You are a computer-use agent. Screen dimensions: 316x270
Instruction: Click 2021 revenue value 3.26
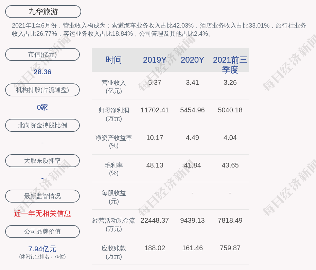[230, 82]
